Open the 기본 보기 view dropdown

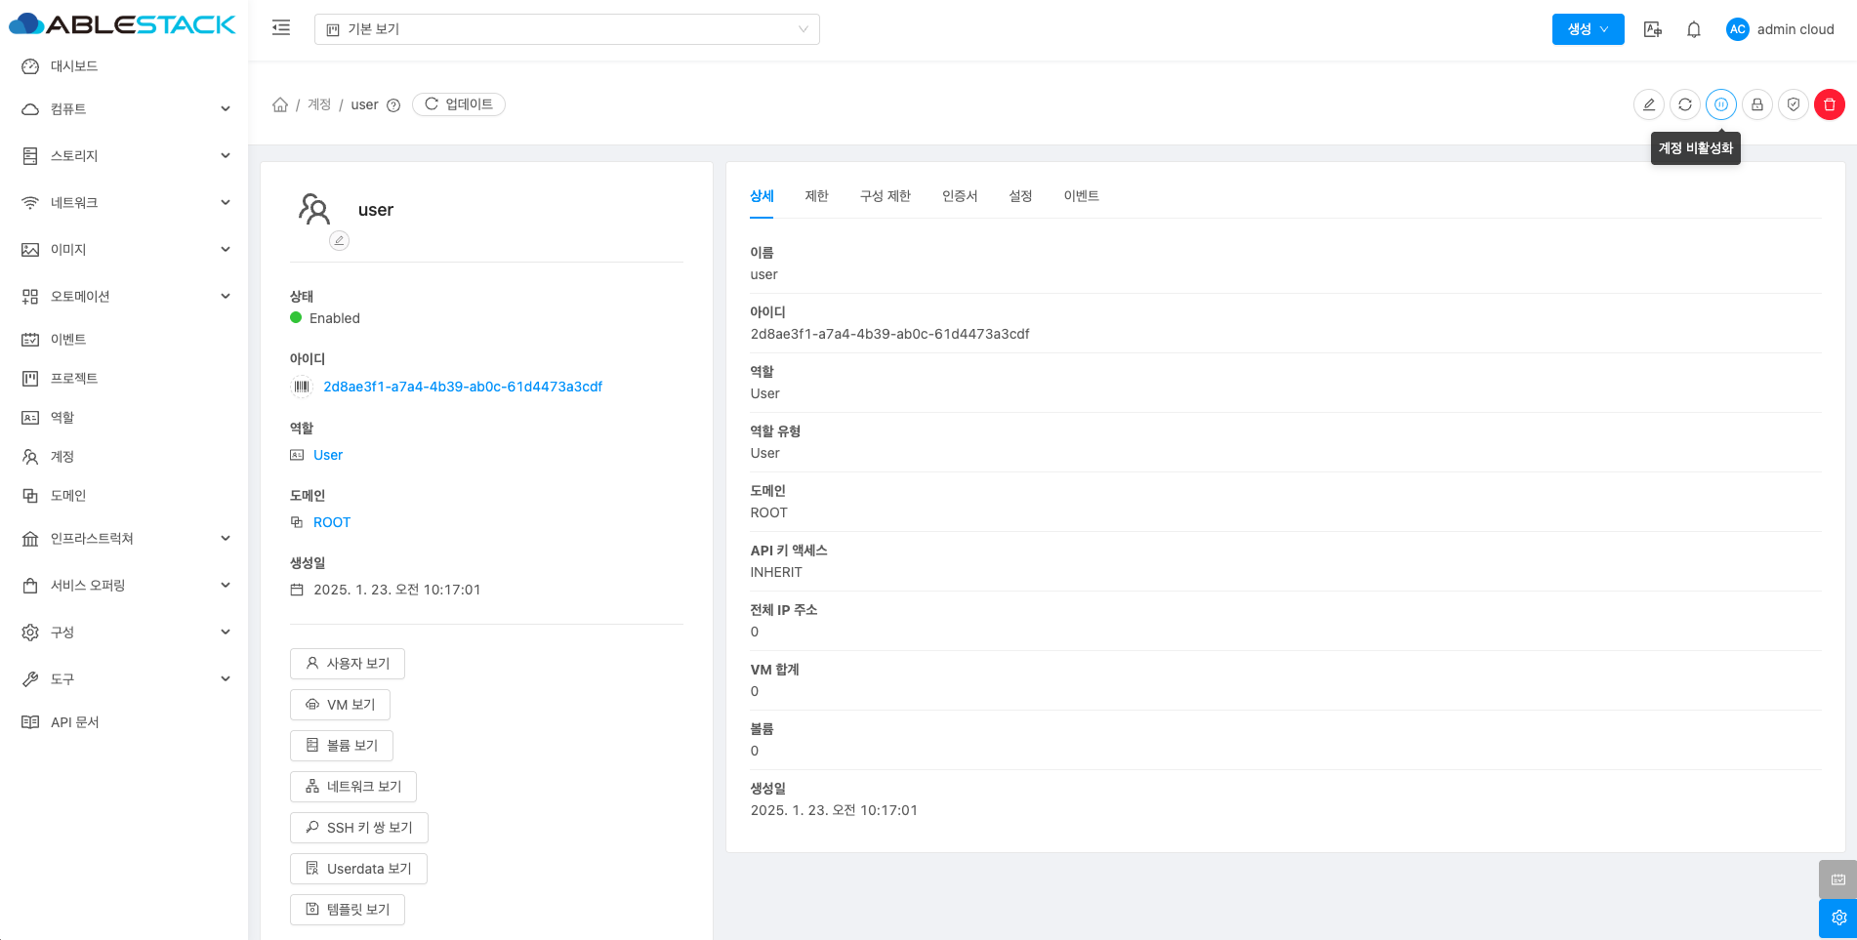(566, 29)
